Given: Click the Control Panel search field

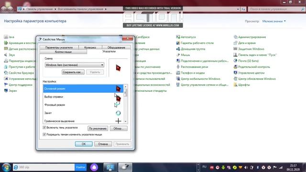Looking at the screenshot, I should (276, 9).
